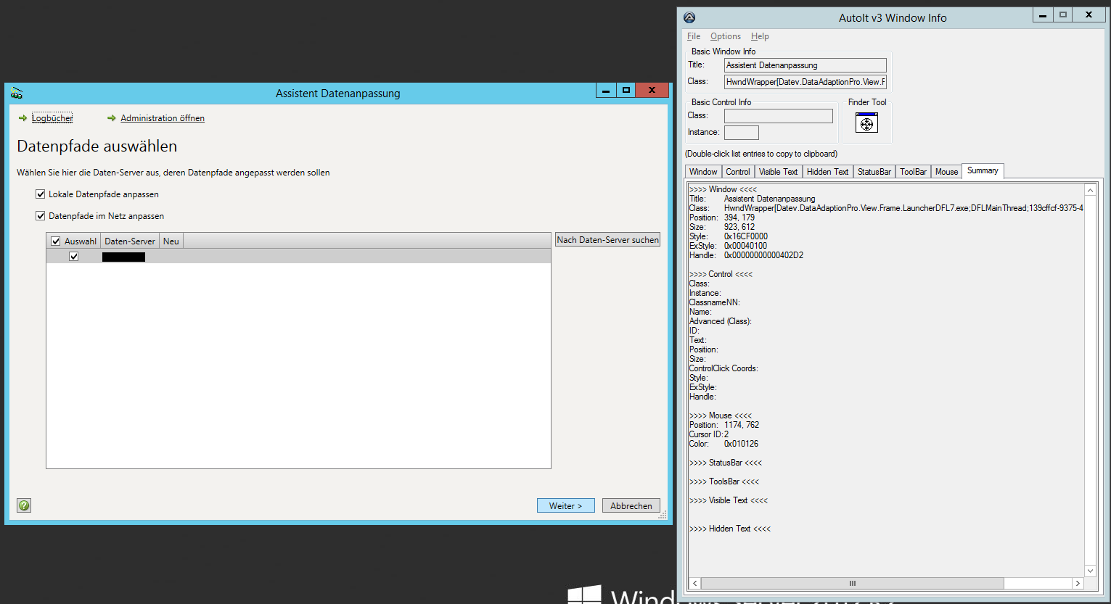Open the Options menu in AutoIt
Screen dimensions: 1111x604
725,36
